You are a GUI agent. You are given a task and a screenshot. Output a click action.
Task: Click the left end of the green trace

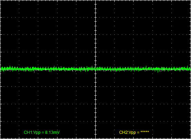(x=1, y=69)
